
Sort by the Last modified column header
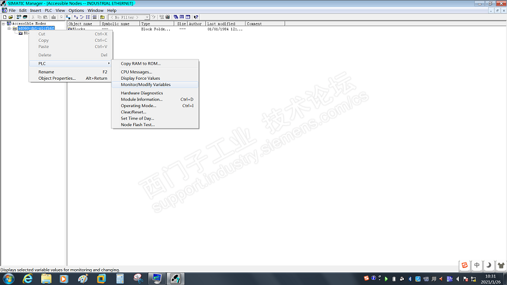226,23
